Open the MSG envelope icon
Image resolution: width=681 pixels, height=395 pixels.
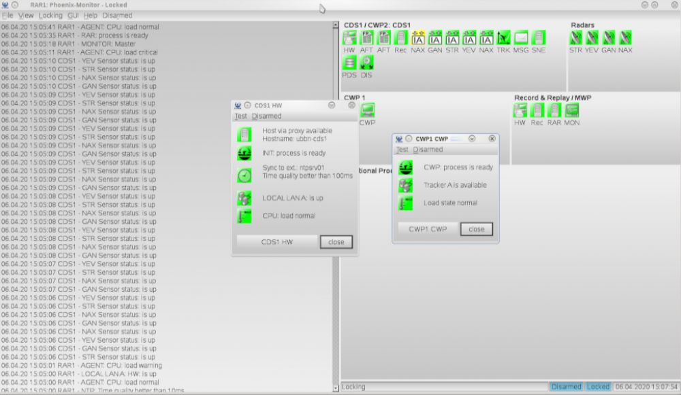[521, 38]
